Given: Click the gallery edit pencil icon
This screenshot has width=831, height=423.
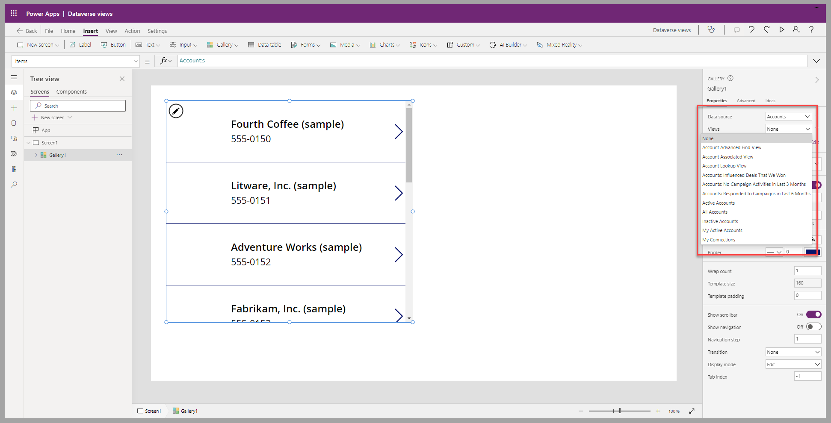Looking at the screenshot, I should click(176, 111).
